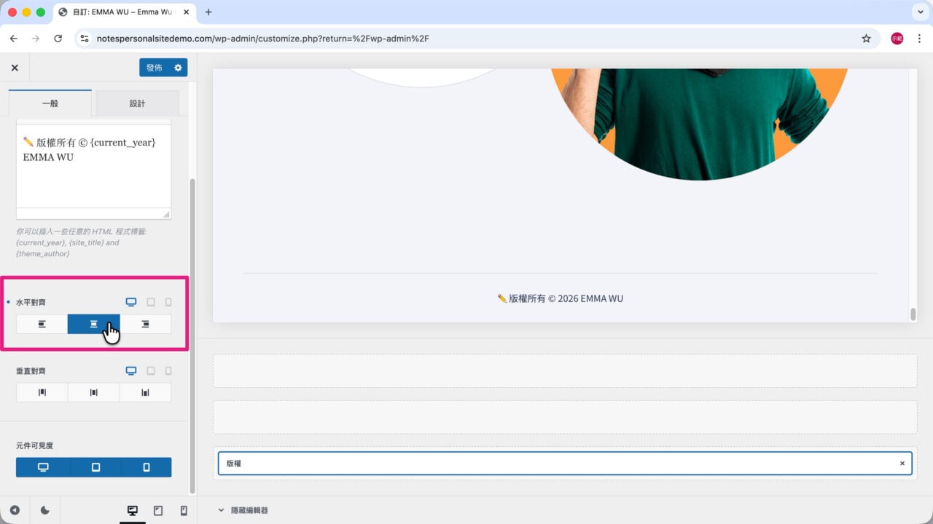Screen dimensions: 933x524
Task: Set vertical alignment to top
Action: click(x=42, y=392)
